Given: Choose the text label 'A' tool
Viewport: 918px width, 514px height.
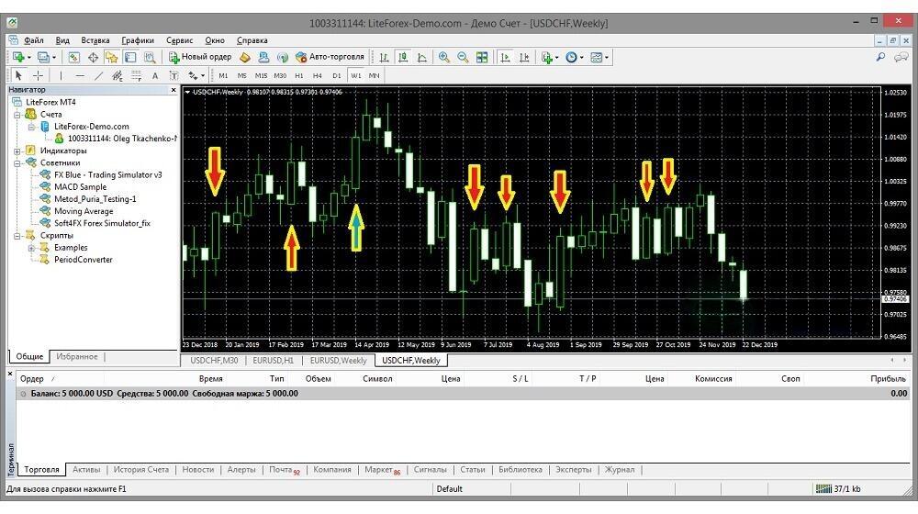Looking at the screenshot, I should coord(155,75).
